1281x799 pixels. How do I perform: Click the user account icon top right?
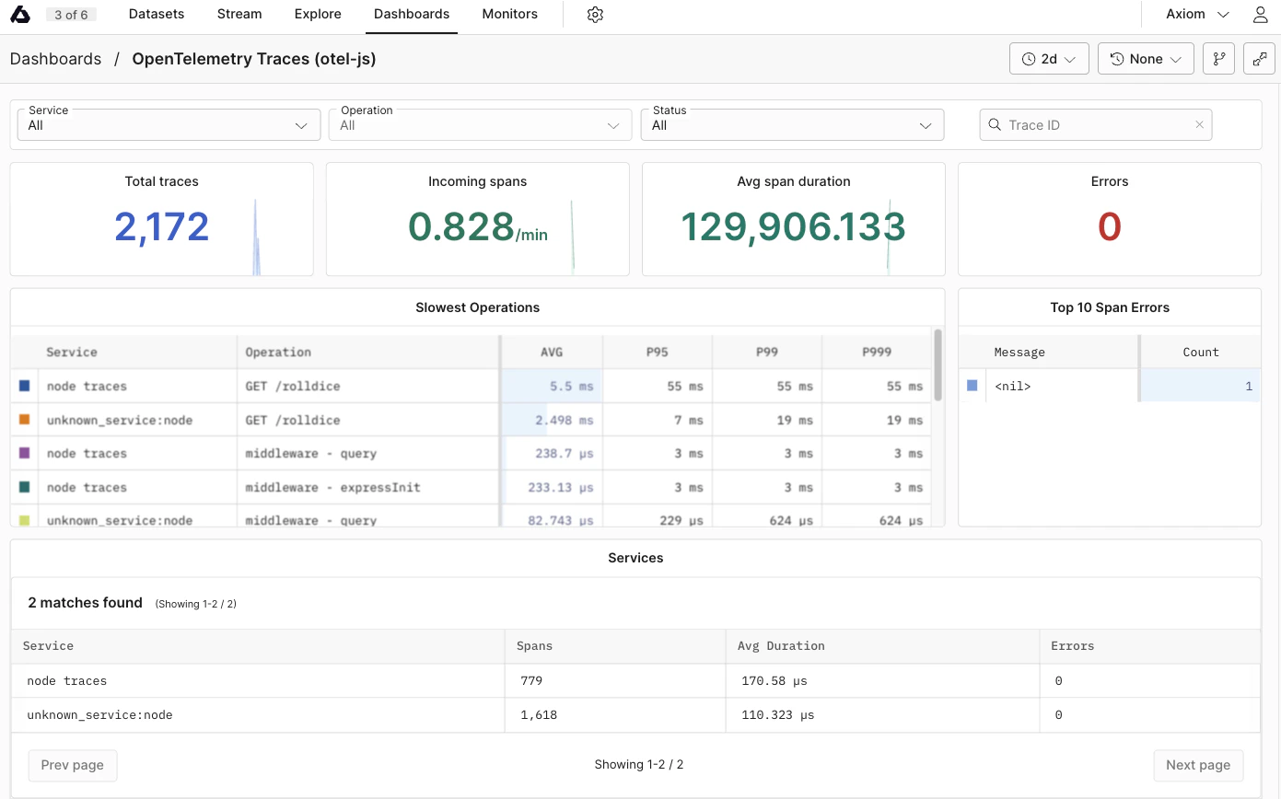click(1260, 14)
